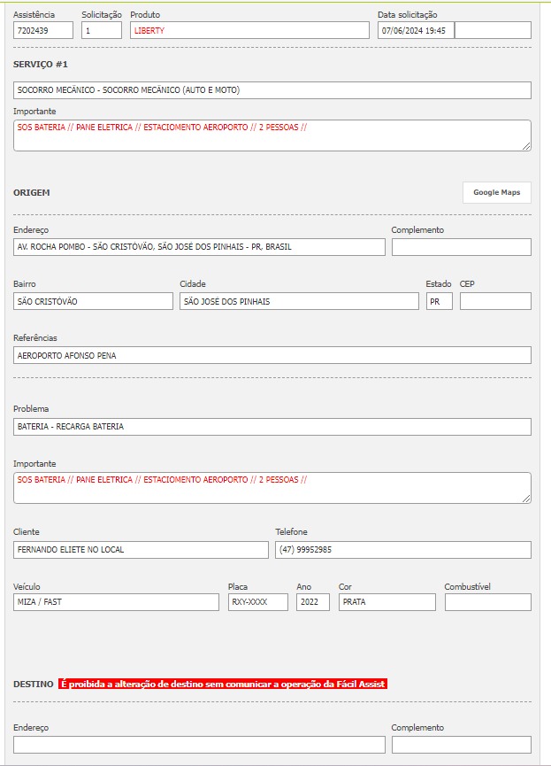Focus the Placa field
Screen dimensions: 551x766
tap(257, 602)
